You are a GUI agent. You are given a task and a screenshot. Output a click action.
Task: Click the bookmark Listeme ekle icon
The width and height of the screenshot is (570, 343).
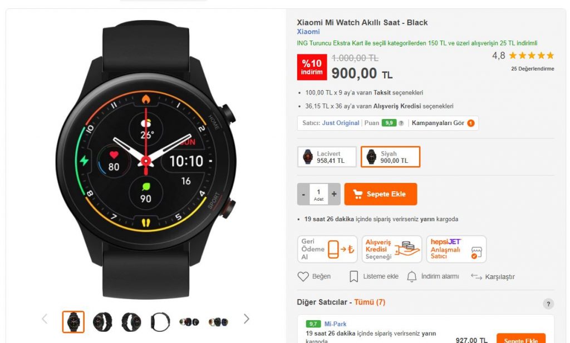[x=353, y=277]
